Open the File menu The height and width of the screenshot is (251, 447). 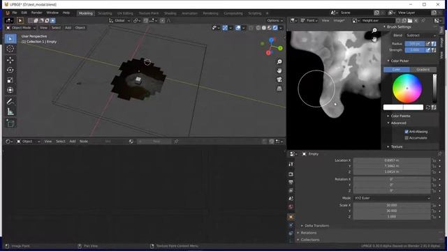pyautogui.click(x=15, y=13)
